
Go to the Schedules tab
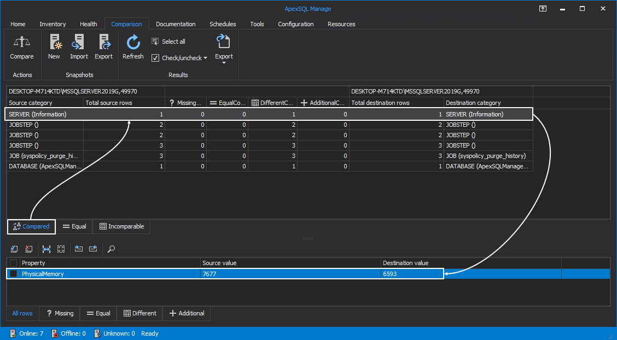pyautogui.click(x=223, y=24)
